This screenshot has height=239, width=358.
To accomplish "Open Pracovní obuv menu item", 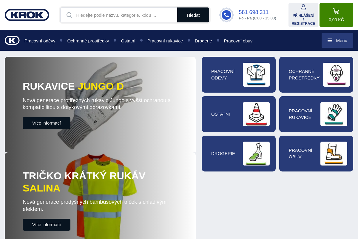I will (238, 41).
